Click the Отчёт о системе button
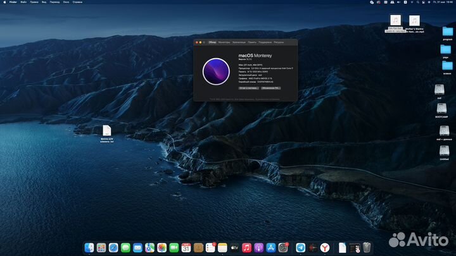456x256 pixels. click(249, 88)
